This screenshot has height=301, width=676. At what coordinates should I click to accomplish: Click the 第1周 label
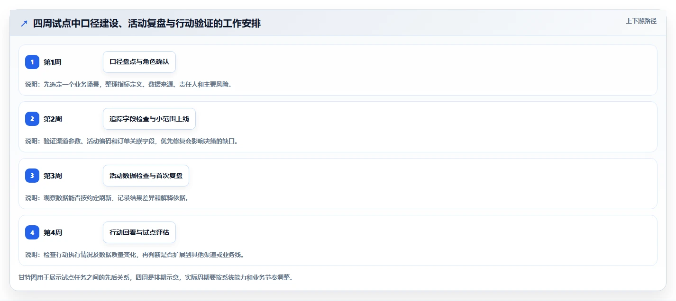click(53, 62)
